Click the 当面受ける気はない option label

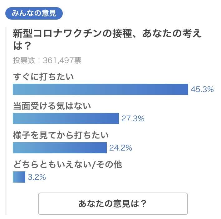coord(52,106)
